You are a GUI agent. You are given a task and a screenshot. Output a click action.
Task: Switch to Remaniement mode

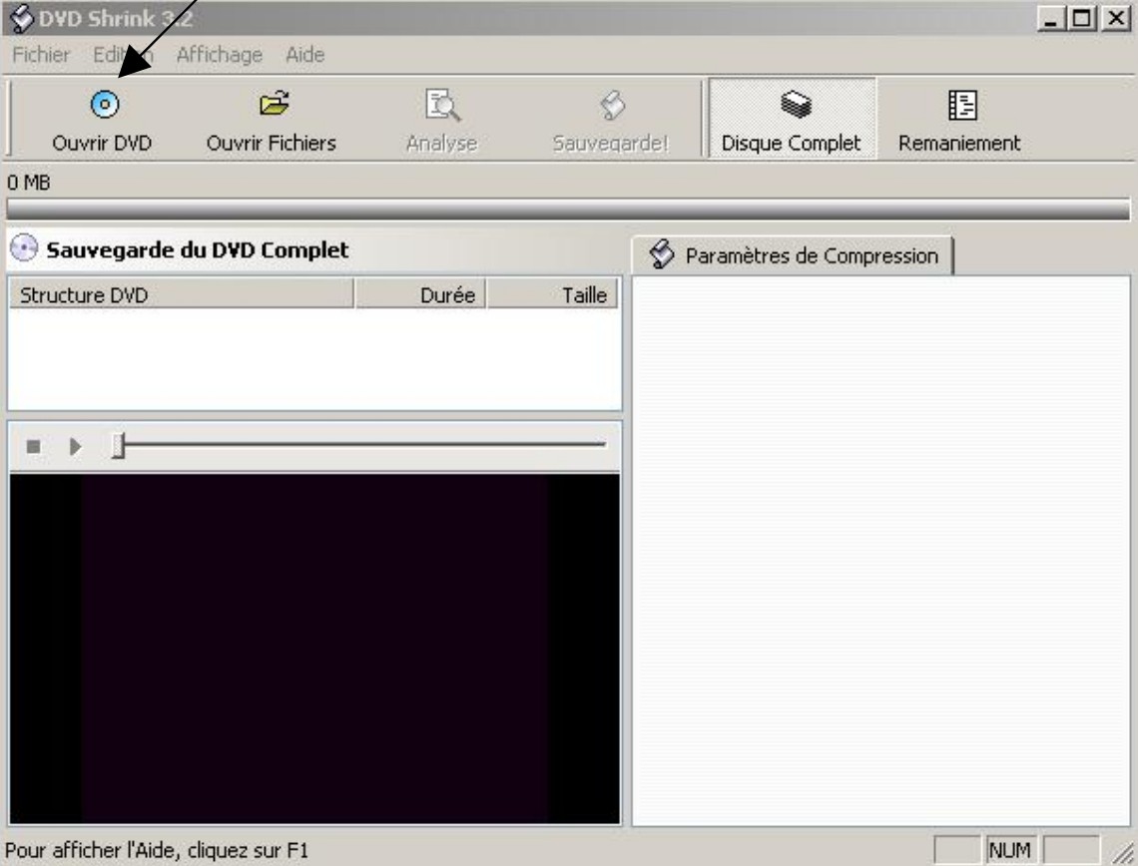pyautogui.click(x=959, y=120)
